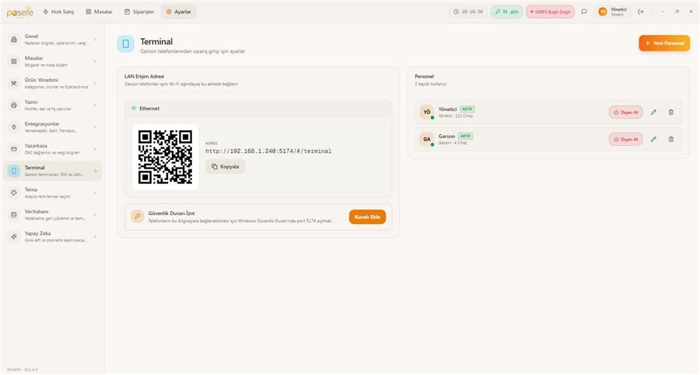Expand the Yazıcı row chevron
700x375 pixels.
tap(95, 106)
